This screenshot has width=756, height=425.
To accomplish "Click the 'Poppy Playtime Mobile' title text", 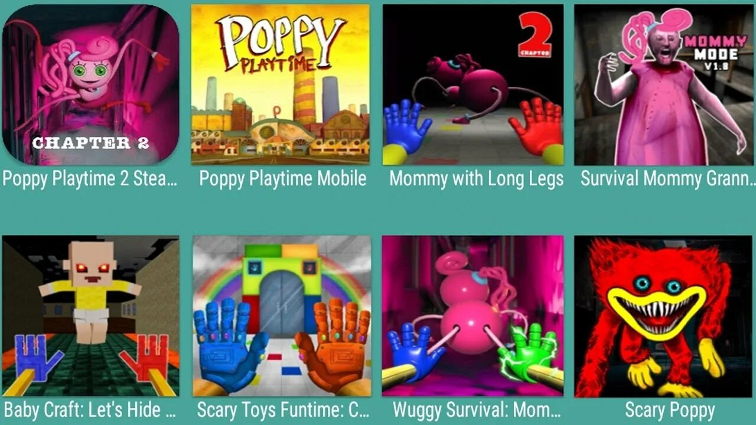I will point(282,179).
